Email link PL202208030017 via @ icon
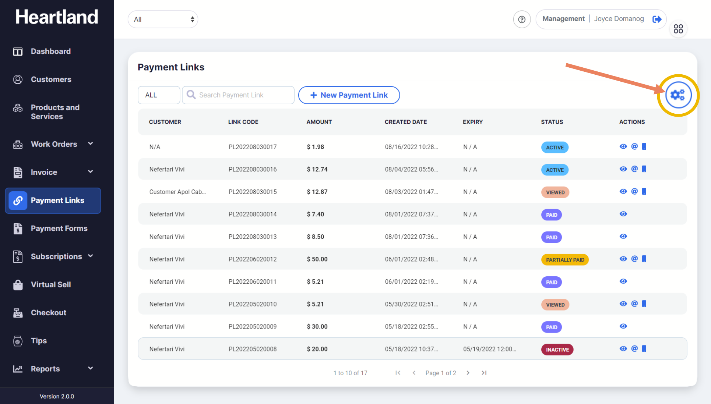This screenshot has width=711, height=404. (x=634, y=146)
